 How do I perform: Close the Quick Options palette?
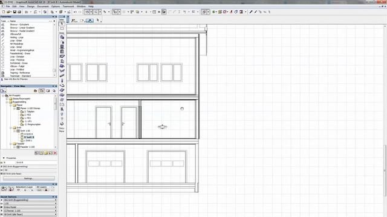tap(56, 197)
